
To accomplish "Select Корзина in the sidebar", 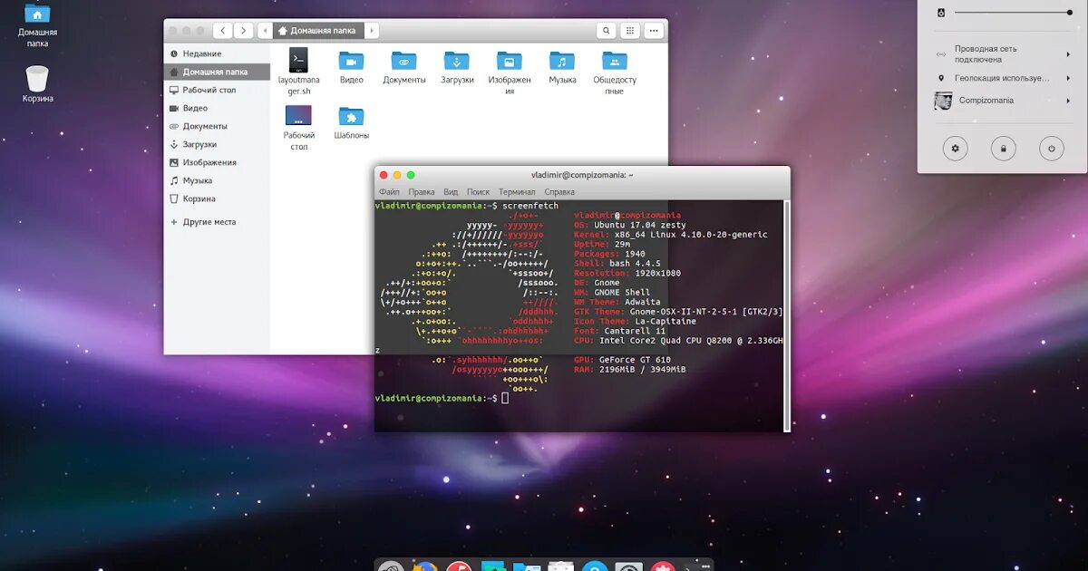I will (217, 198).
